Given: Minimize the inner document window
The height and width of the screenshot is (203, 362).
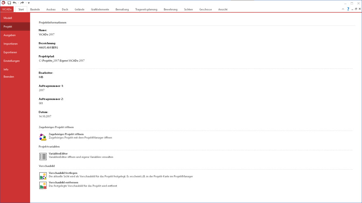Looking at the screenshot, I should tap(352, 9).
